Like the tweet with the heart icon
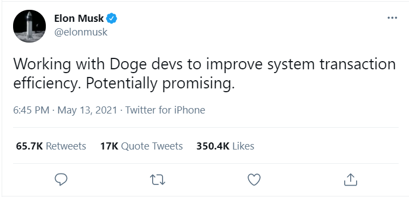Viewport: 409px width, 197px height. point(254,180)
